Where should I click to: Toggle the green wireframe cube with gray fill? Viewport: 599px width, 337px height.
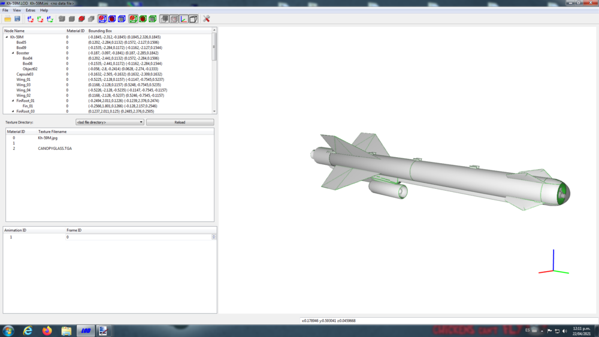[152, 19]
